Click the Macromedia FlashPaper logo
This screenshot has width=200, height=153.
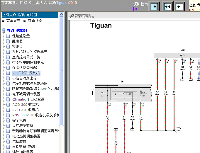tap(82, 16)
